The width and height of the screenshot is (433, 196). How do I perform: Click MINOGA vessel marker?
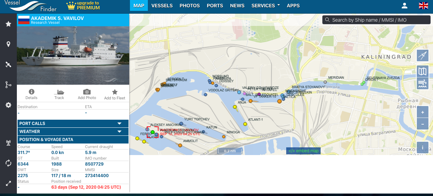click(223, 136)
